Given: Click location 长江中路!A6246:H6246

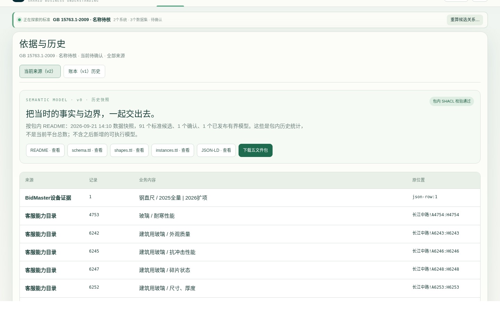Looking at the screenshot, I should coord(436,251).
